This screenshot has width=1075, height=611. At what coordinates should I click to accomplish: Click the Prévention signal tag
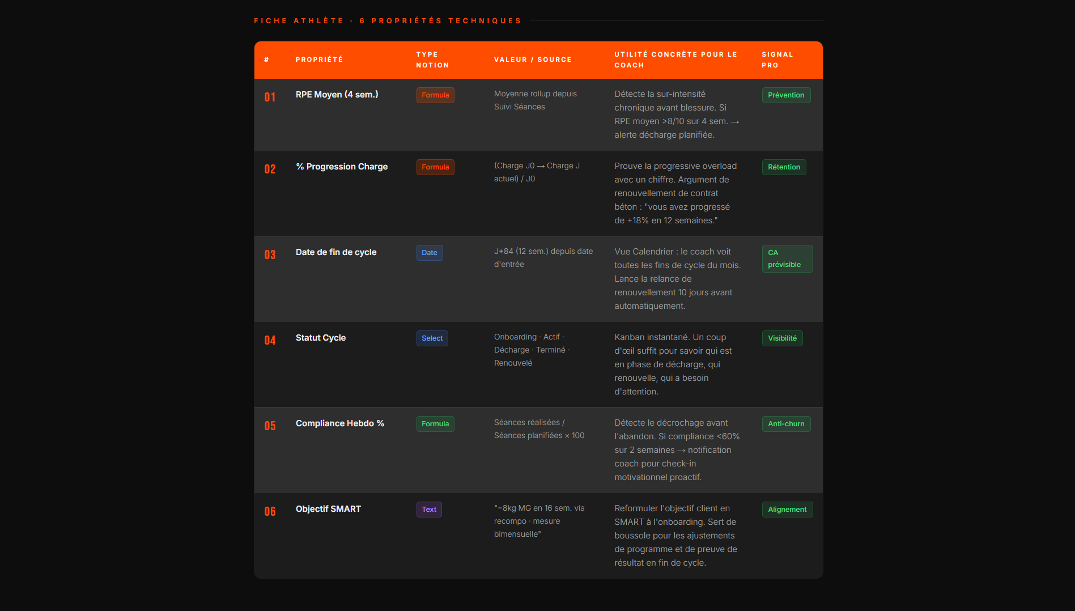785,95
